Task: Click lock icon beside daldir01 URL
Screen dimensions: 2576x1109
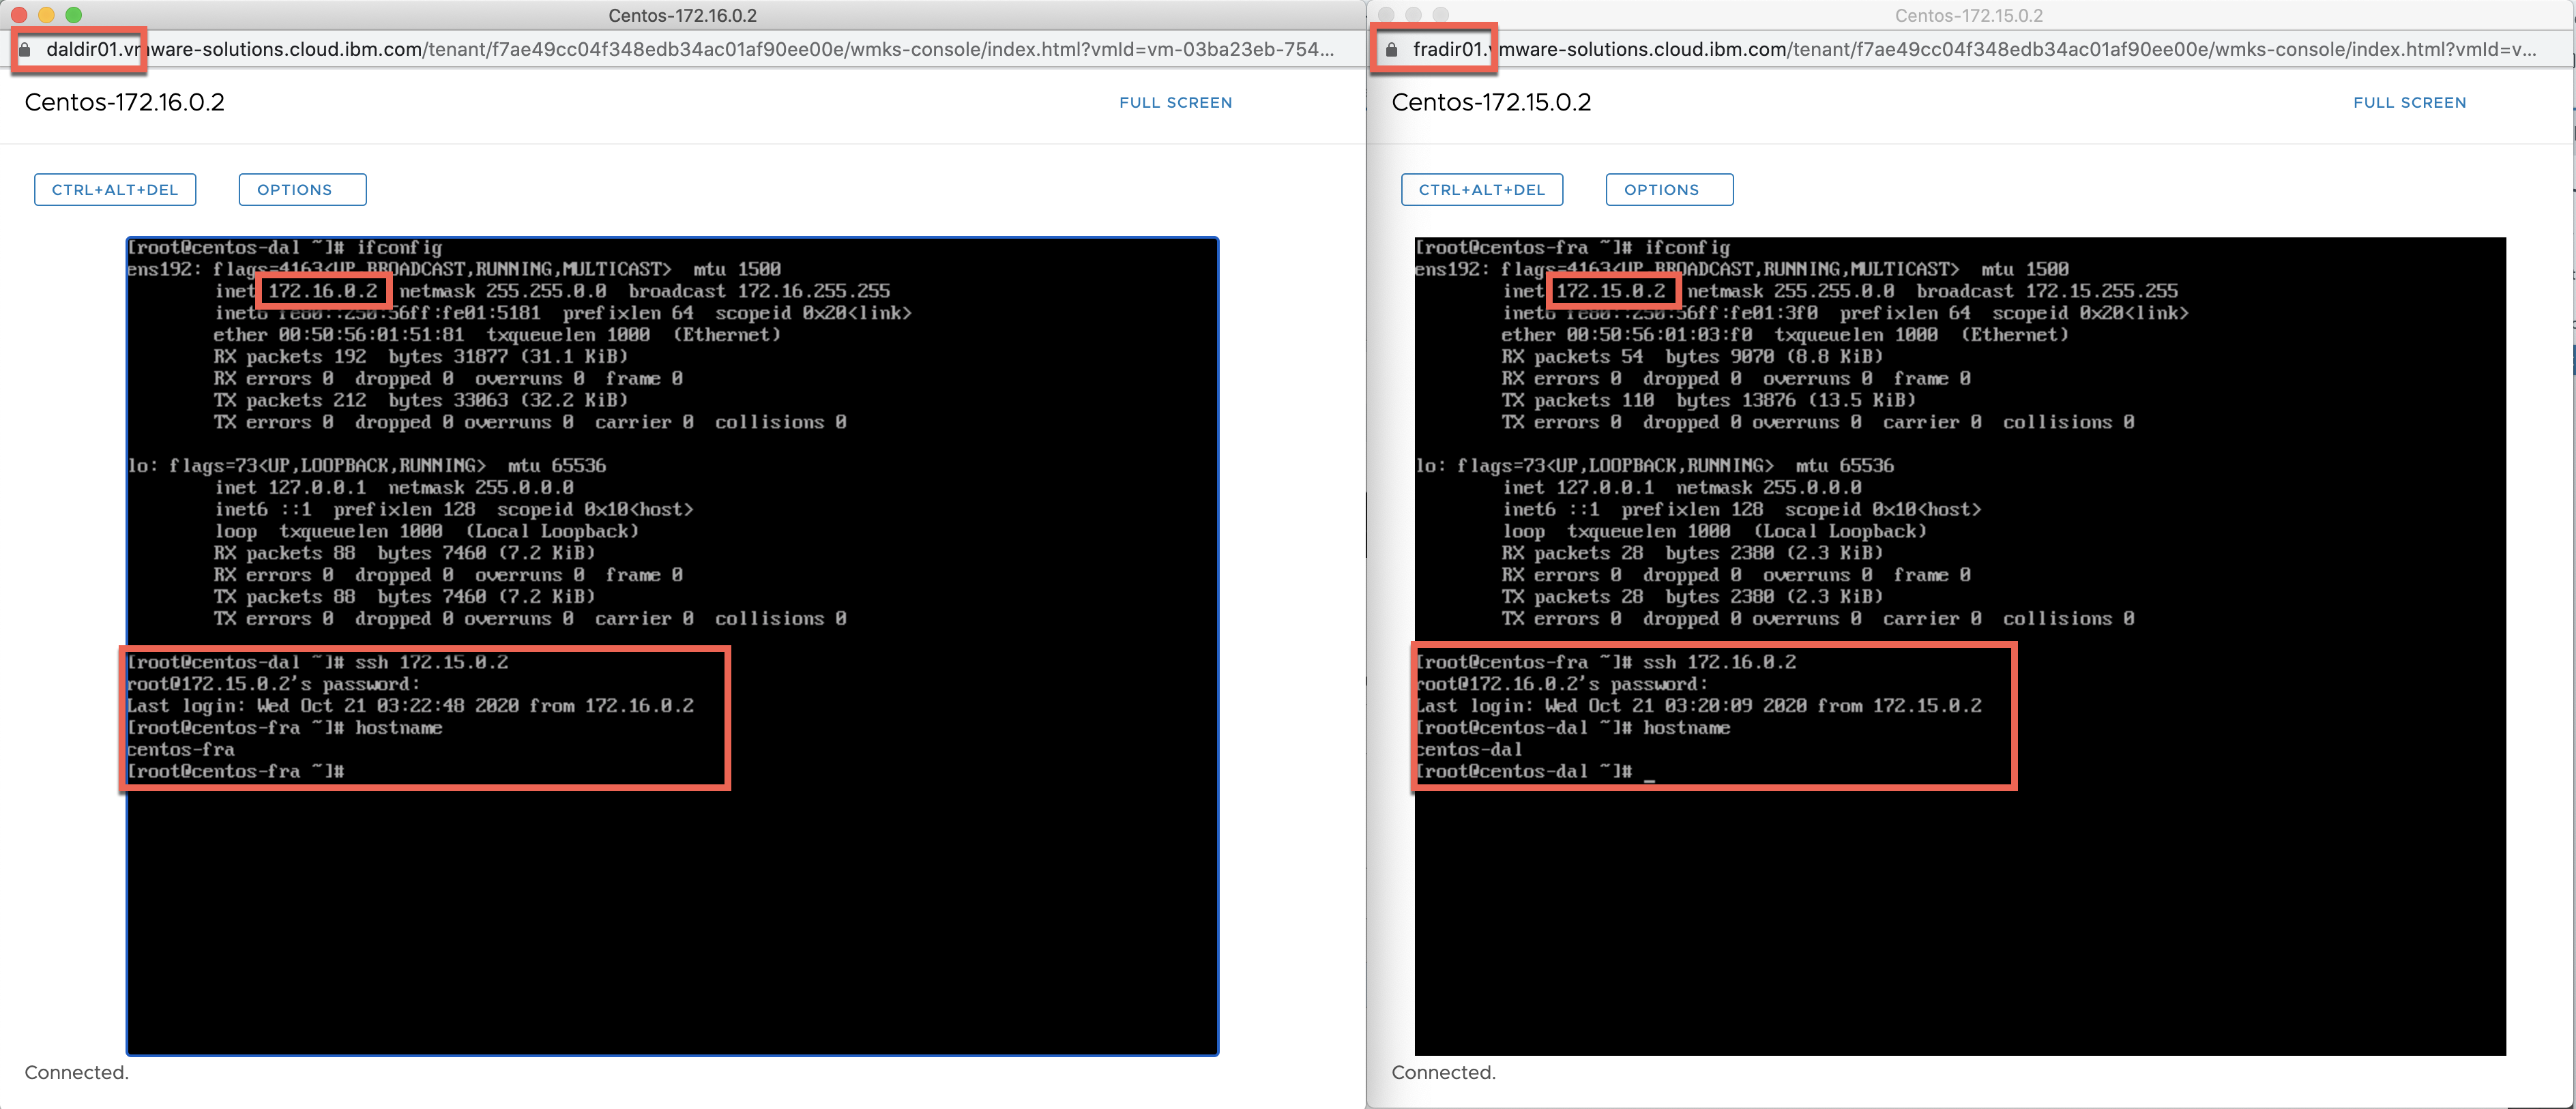Action: [x=25, y=50]
